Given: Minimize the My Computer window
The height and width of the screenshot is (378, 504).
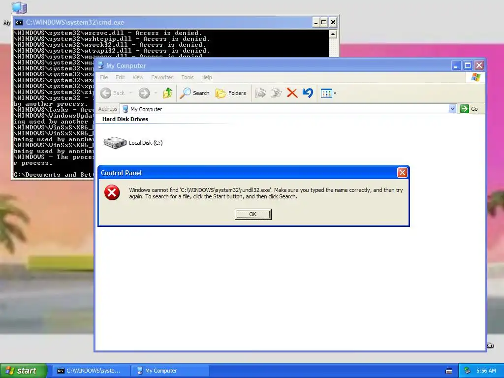Looking at the screenshot, I should pyautogui.click(x=456, y=65).
